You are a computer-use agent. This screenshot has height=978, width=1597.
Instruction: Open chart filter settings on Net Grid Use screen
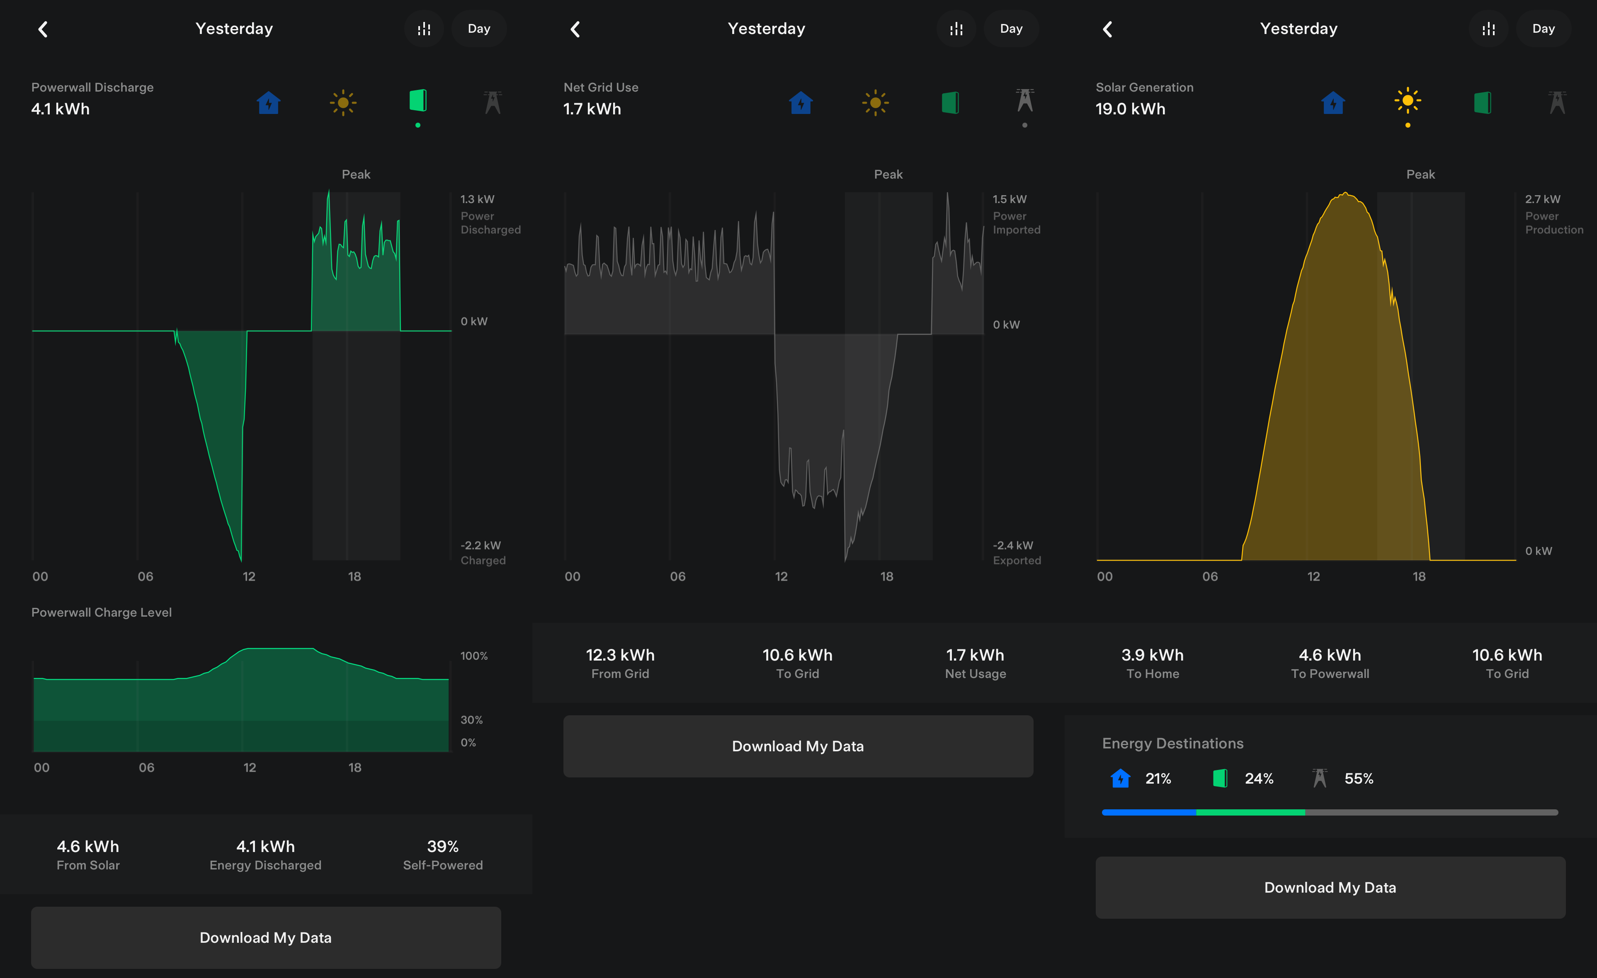coord(956,29)
